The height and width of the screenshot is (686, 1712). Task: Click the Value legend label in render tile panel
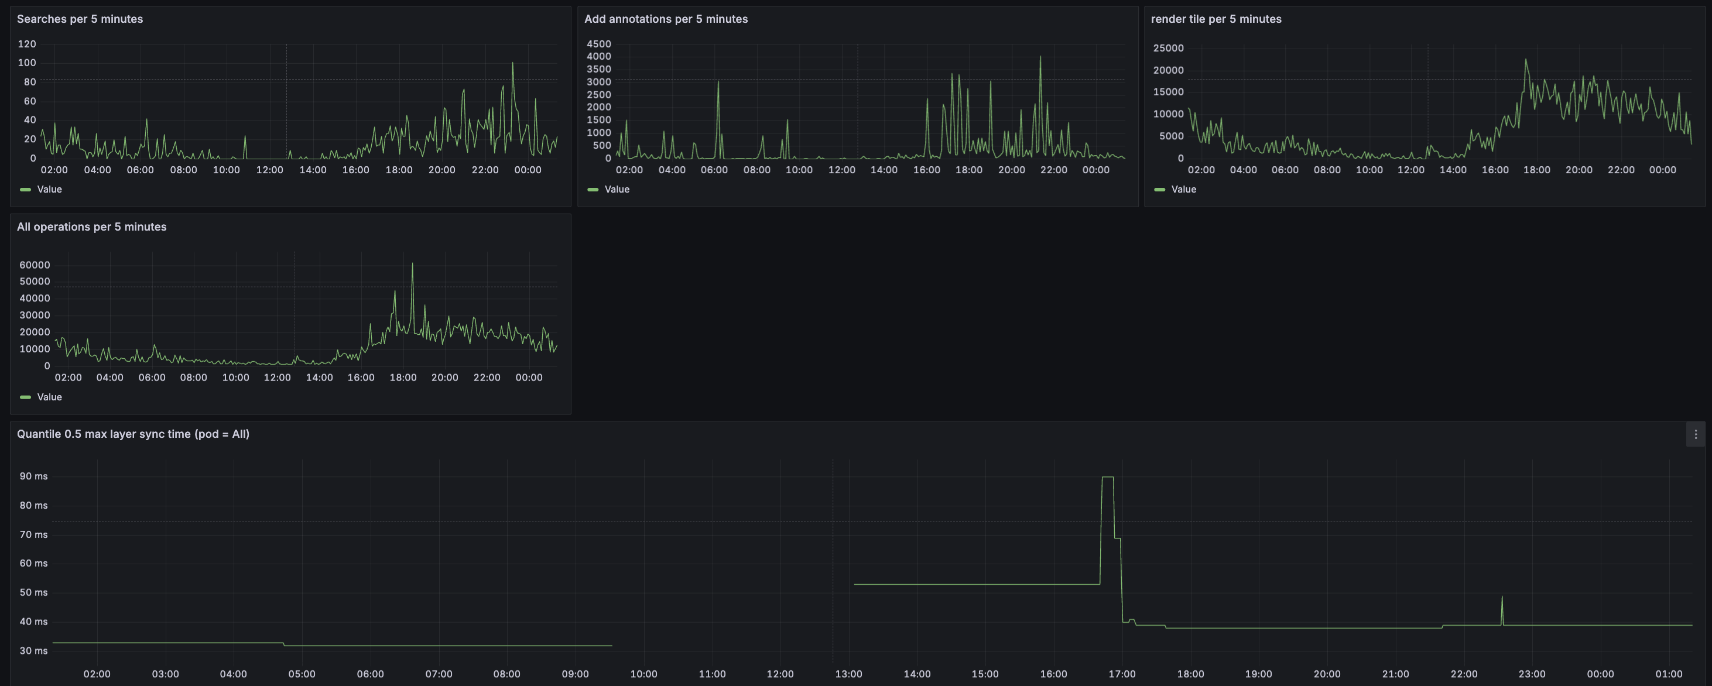pyautogui.click(x=1184, y=189)
